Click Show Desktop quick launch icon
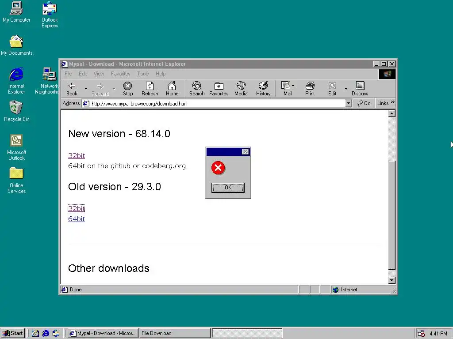 pos(35,333)
